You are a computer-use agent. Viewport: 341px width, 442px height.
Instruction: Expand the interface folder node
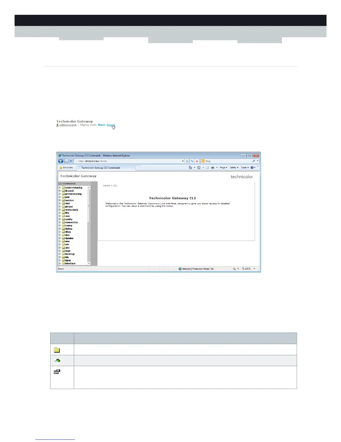[60, 263]
